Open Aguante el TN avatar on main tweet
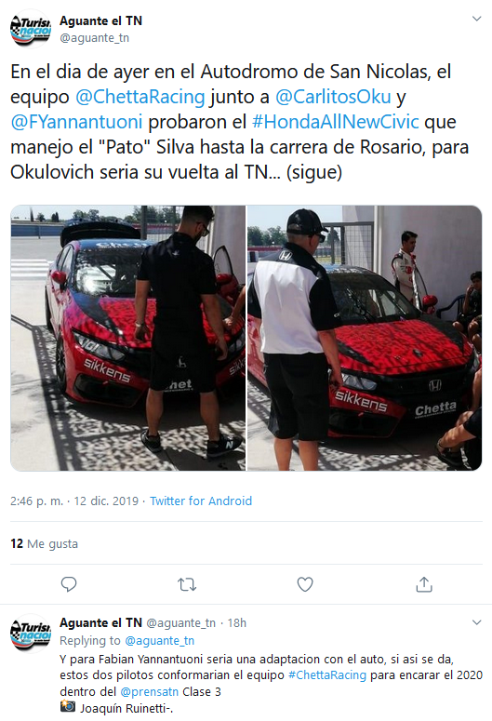 tap(31, 29)
